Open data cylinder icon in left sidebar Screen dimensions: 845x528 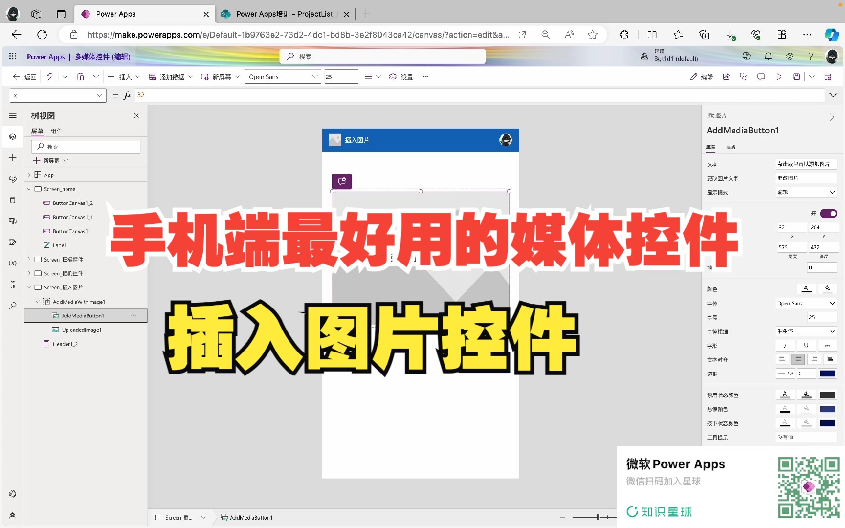13,200
